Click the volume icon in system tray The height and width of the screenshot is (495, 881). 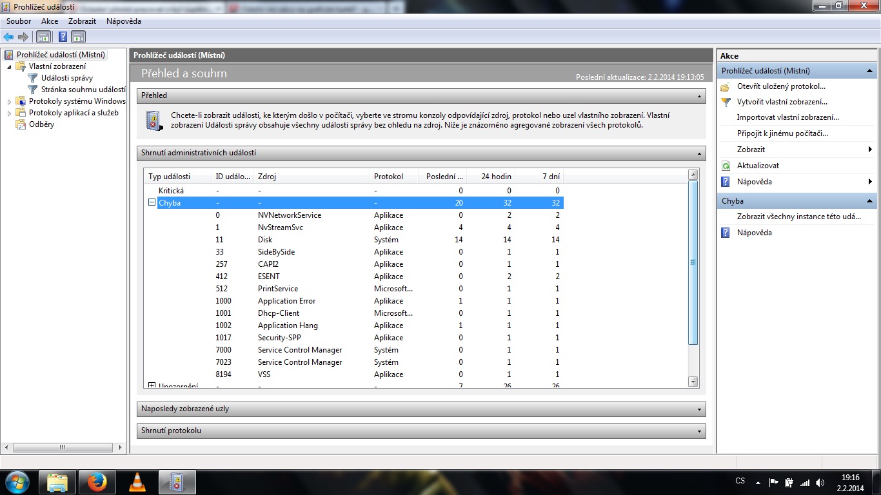[x=820, y=482]
